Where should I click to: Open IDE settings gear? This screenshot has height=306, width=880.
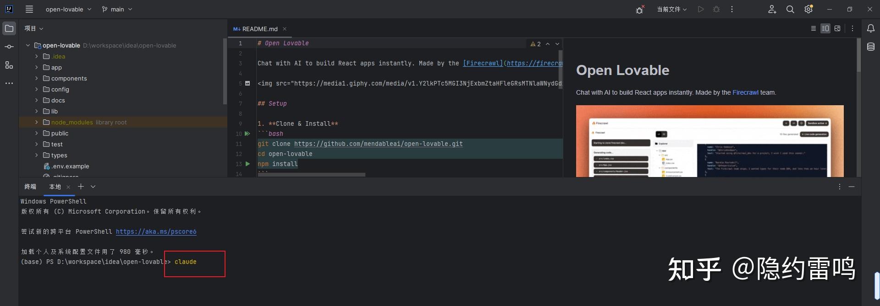click(x=808, y=9)
